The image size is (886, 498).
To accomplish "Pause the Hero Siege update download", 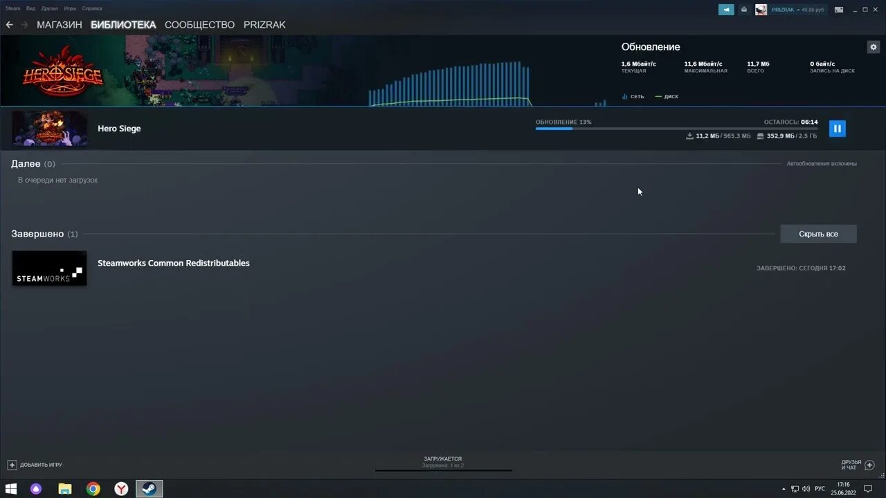I will click(837, 129).
